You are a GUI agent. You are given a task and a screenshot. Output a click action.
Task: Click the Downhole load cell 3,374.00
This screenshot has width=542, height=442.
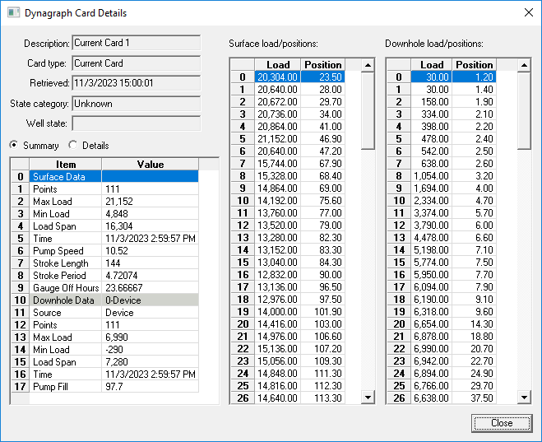[x=432, y=212]
